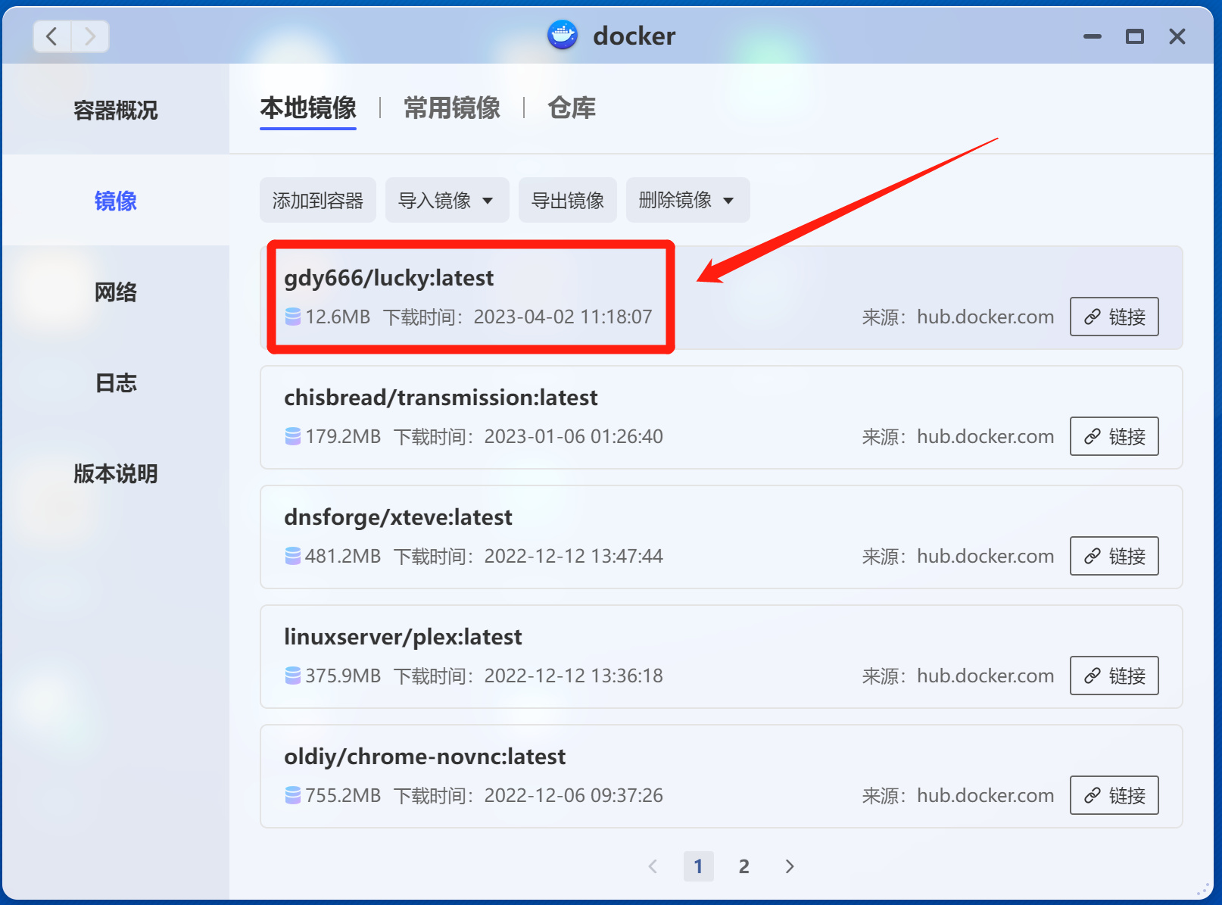Click the 12.6MB size value
The image size is (1222, 905).
click(x=338, y=317)
